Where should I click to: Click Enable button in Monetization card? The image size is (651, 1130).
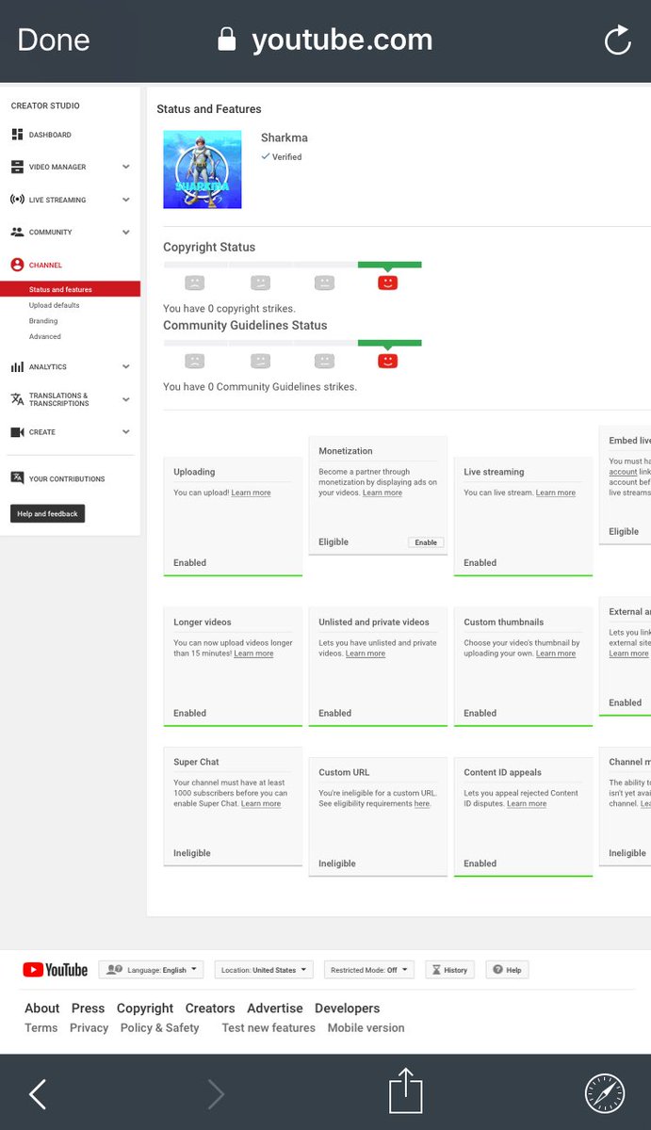tap(426, 542)
